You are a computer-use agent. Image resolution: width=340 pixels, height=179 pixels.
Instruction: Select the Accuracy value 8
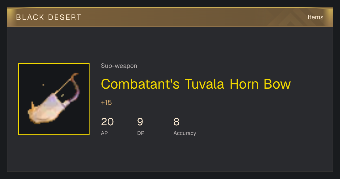(177, 122)
